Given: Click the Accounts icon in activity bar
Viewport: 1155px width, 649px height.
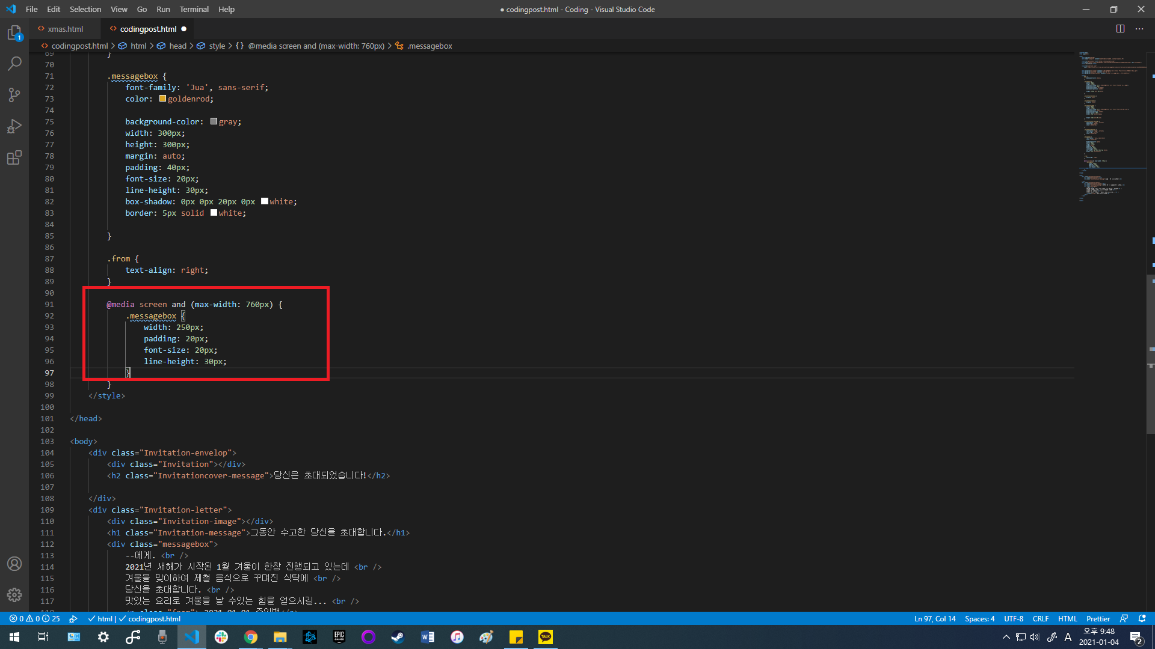Looking at the screenshot, I should [14, 564].
